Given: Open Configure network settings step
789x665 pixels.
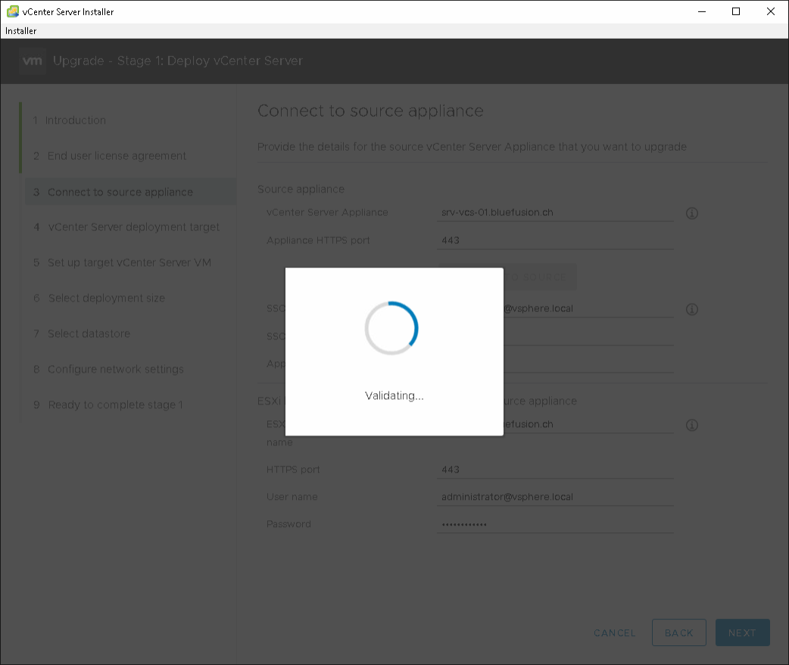Looking at the screenshot, I should [x=115, y=370].
